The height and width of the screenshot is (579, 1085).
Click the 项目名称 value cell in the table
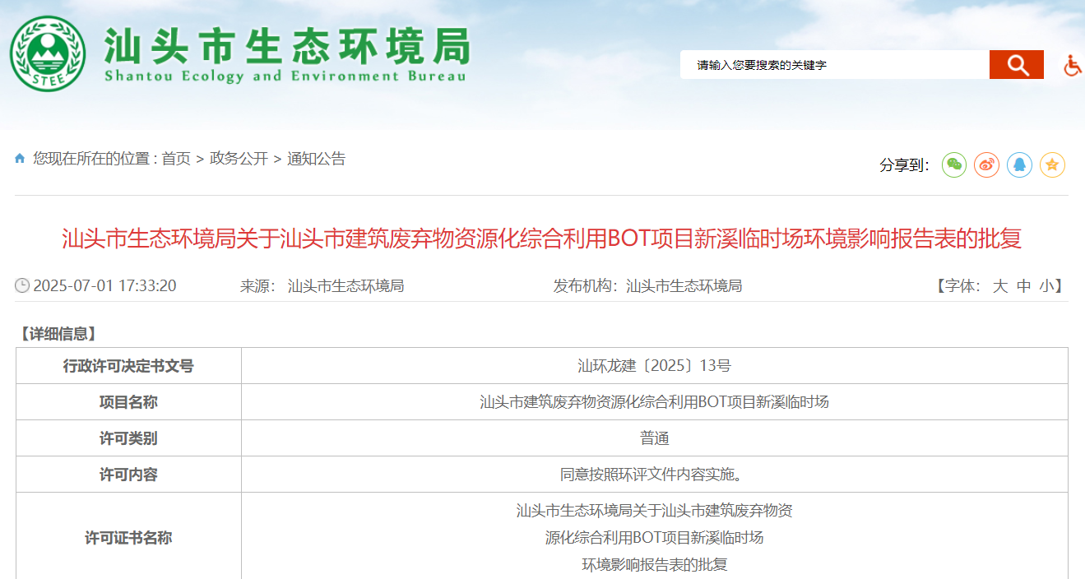pyautogui.click(x=654, y=402)
